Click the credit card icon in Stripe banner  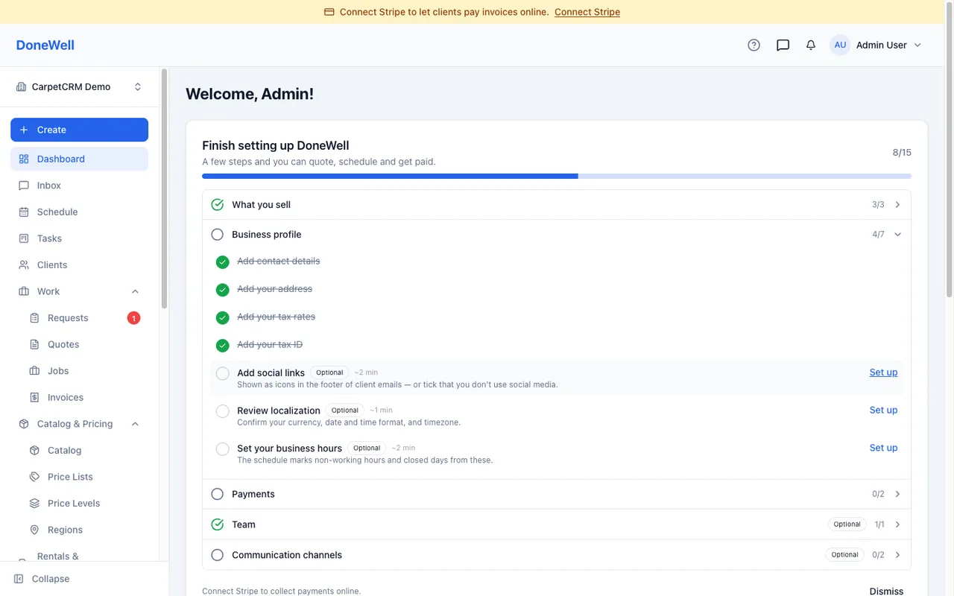click(x=329, y=12)
